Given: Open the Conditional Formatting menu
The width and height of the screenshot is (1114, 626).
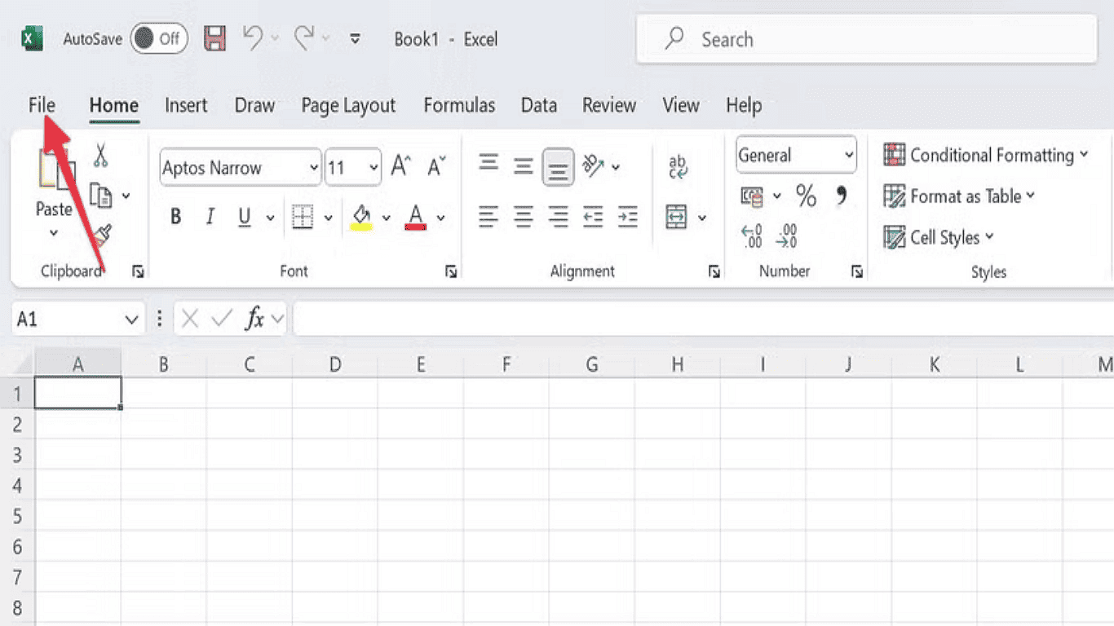Looking at the screenshot, I should pos(986,155).
